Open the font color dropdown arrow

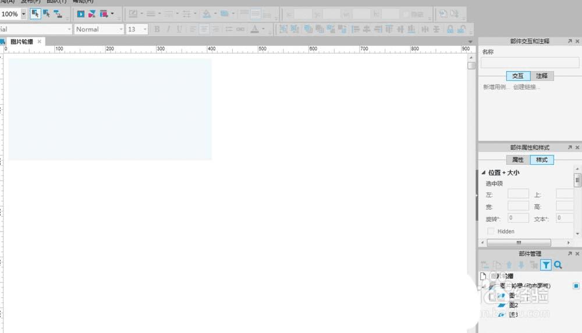[263, 29]
